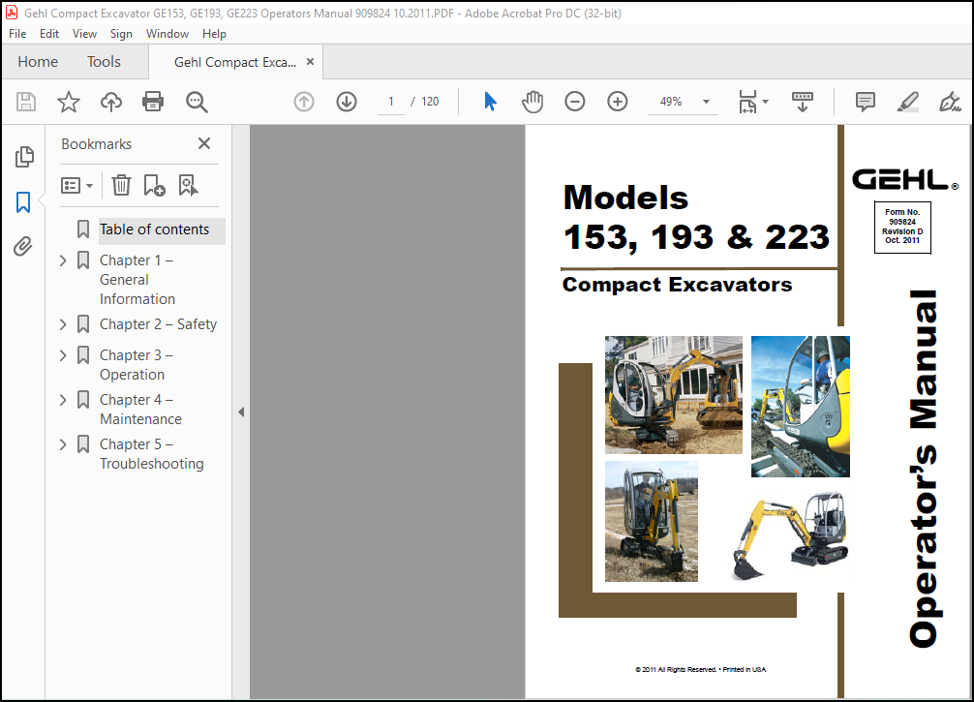Open the Sign document pen tool
Image resolution: width=974 pixels, height=702 pixels.
tap(950, 102)
